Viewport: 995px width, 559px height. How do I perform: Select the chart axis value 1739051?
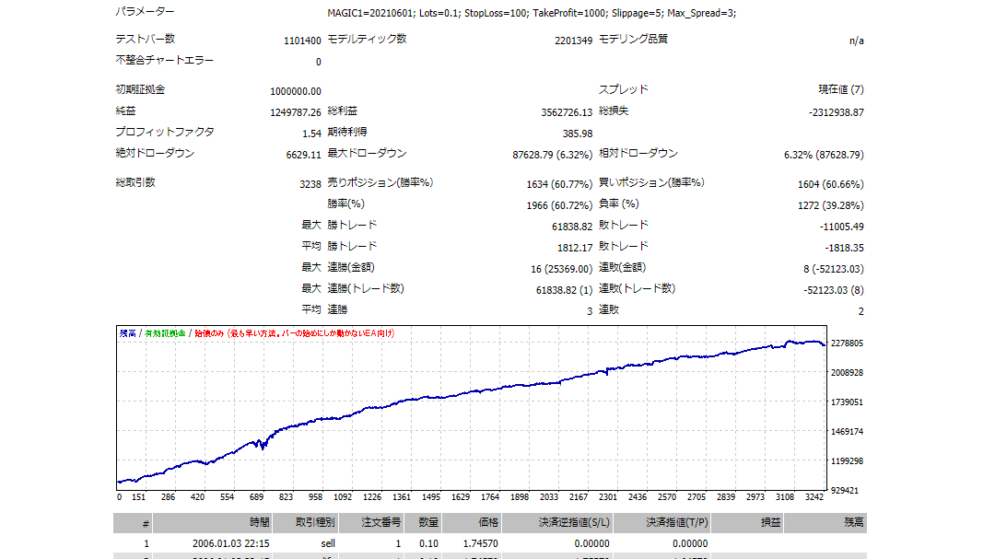pyautogui.click(x=848, y=402)
